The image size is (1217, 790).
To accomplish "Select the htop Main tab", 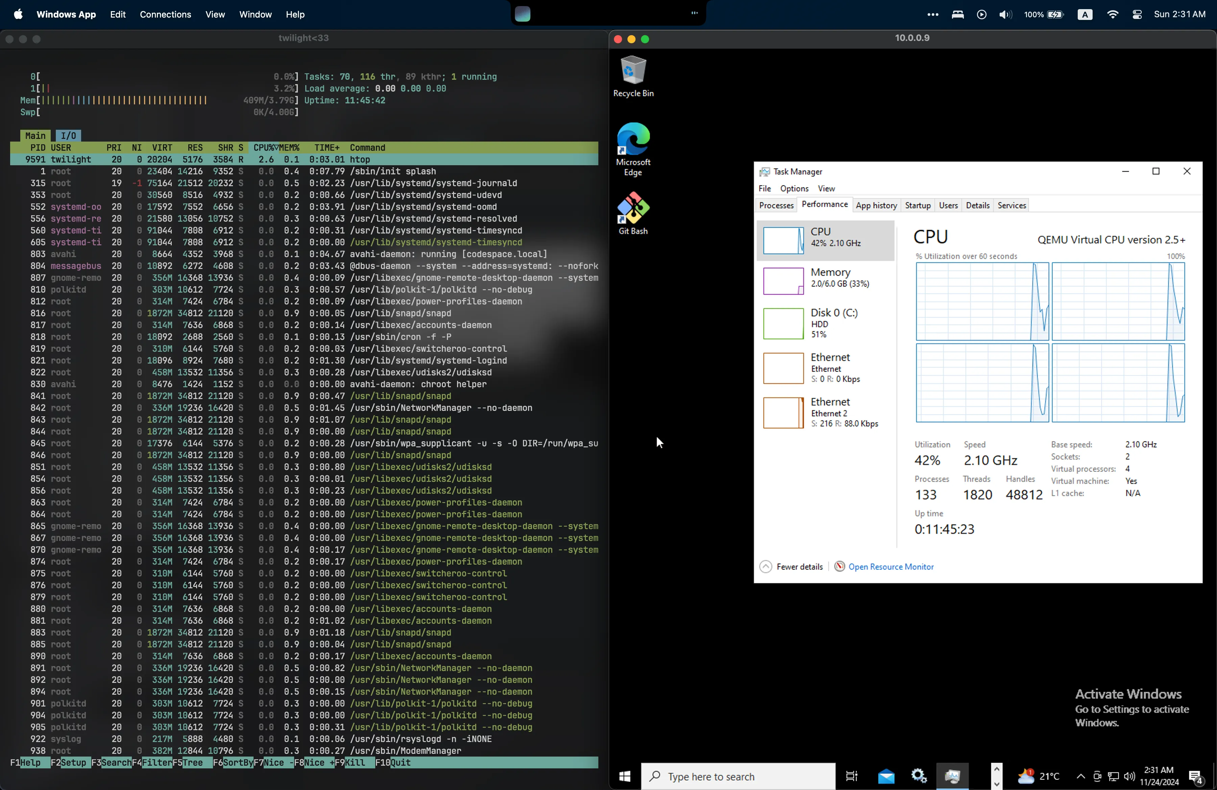I will [x=35, y=135].
